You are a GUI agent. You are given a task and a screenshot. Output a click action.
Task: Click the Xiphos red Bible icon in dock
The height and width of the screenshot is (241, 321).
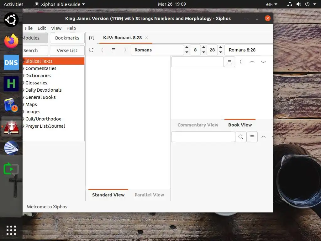coord(11,127)
